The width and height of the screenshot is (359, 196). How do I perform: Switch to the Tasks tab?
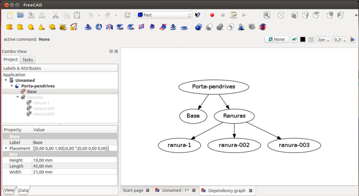(27, 59)
